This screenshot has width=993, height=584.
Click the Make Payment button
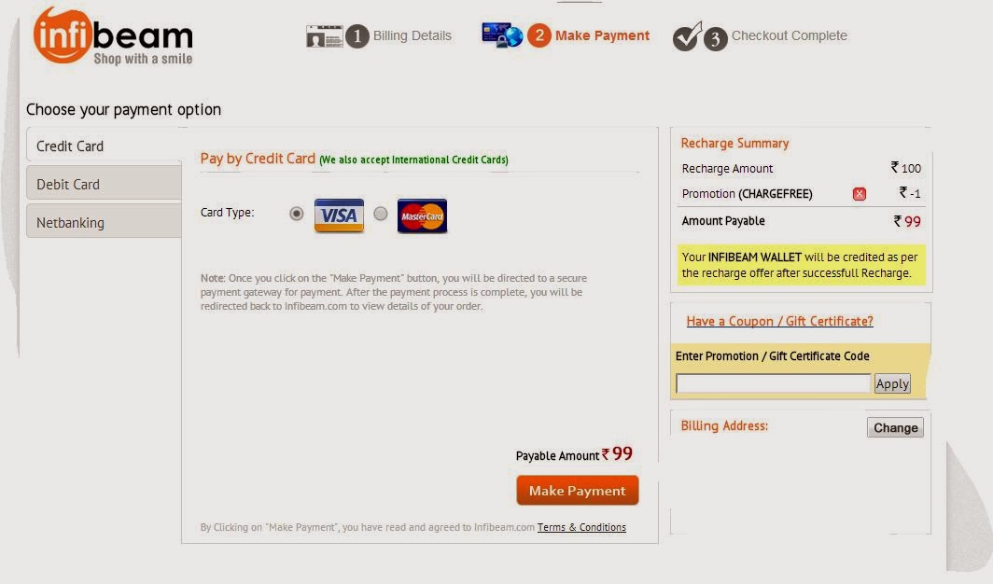click(x=578, y=491)
